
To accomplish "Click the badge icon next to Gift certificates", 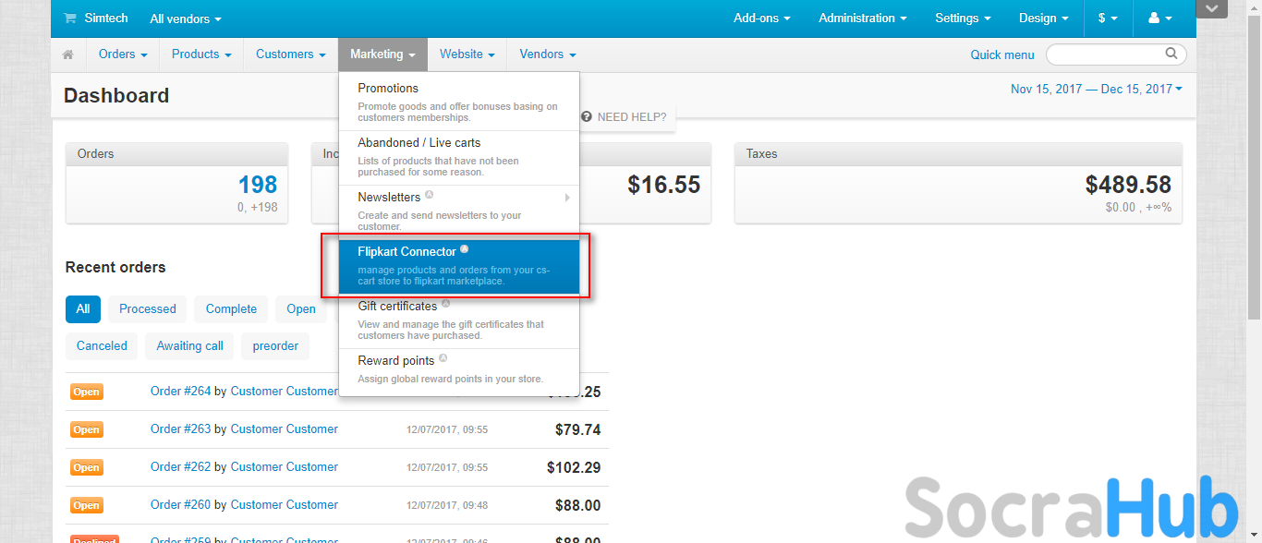I will [445, 304].
